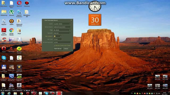170x95 pixels.
Task: Open the first image thumbnail in upper row
Action: coord(157,77)
